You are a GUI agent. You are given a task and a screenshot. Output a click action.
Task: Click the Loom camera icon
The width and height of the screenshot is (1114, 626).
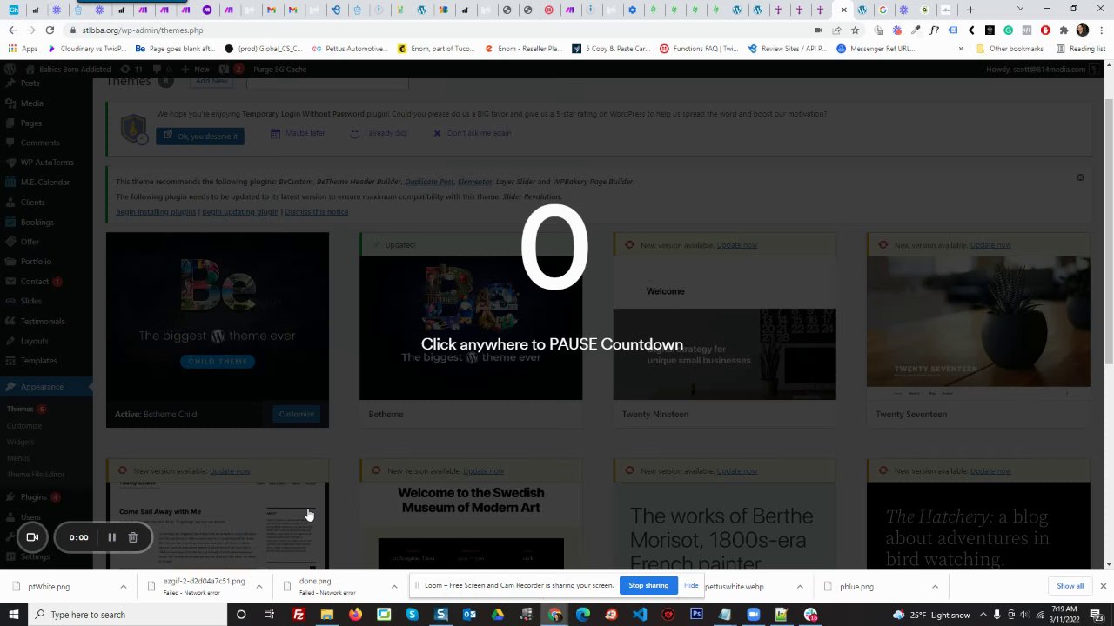(x=32, y=537)
